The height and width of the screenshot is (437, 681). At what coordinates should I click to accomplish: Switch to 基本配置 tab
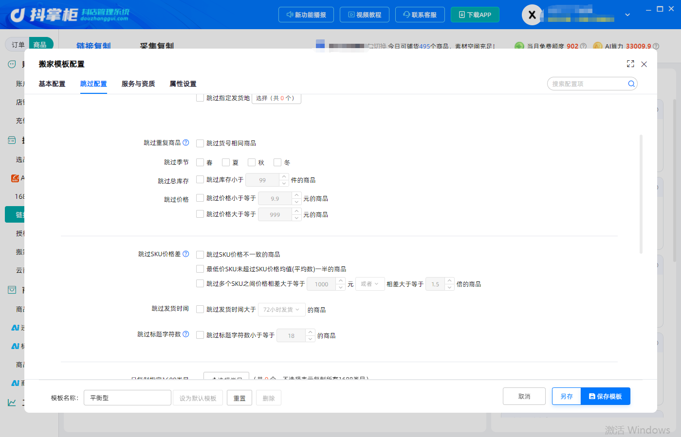(x=52, y=84)
